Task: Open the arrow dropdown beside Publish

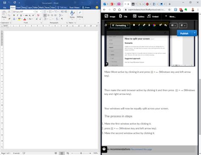Action: 195,33
